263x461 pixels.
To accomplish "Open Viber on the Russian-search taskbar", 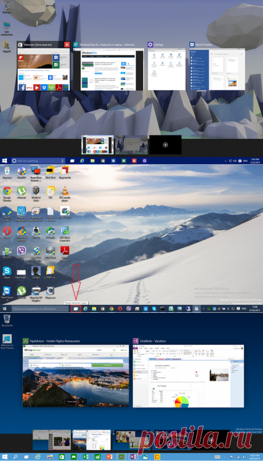I will (x=129, y=308).
